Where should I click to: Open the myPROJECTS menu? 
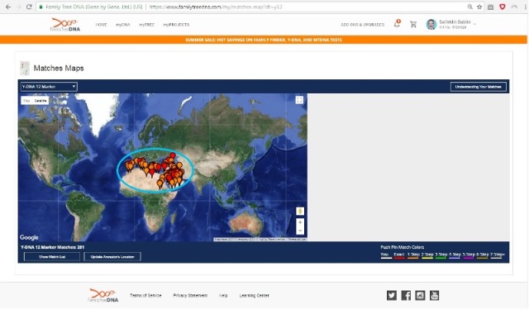coord(176,25)
